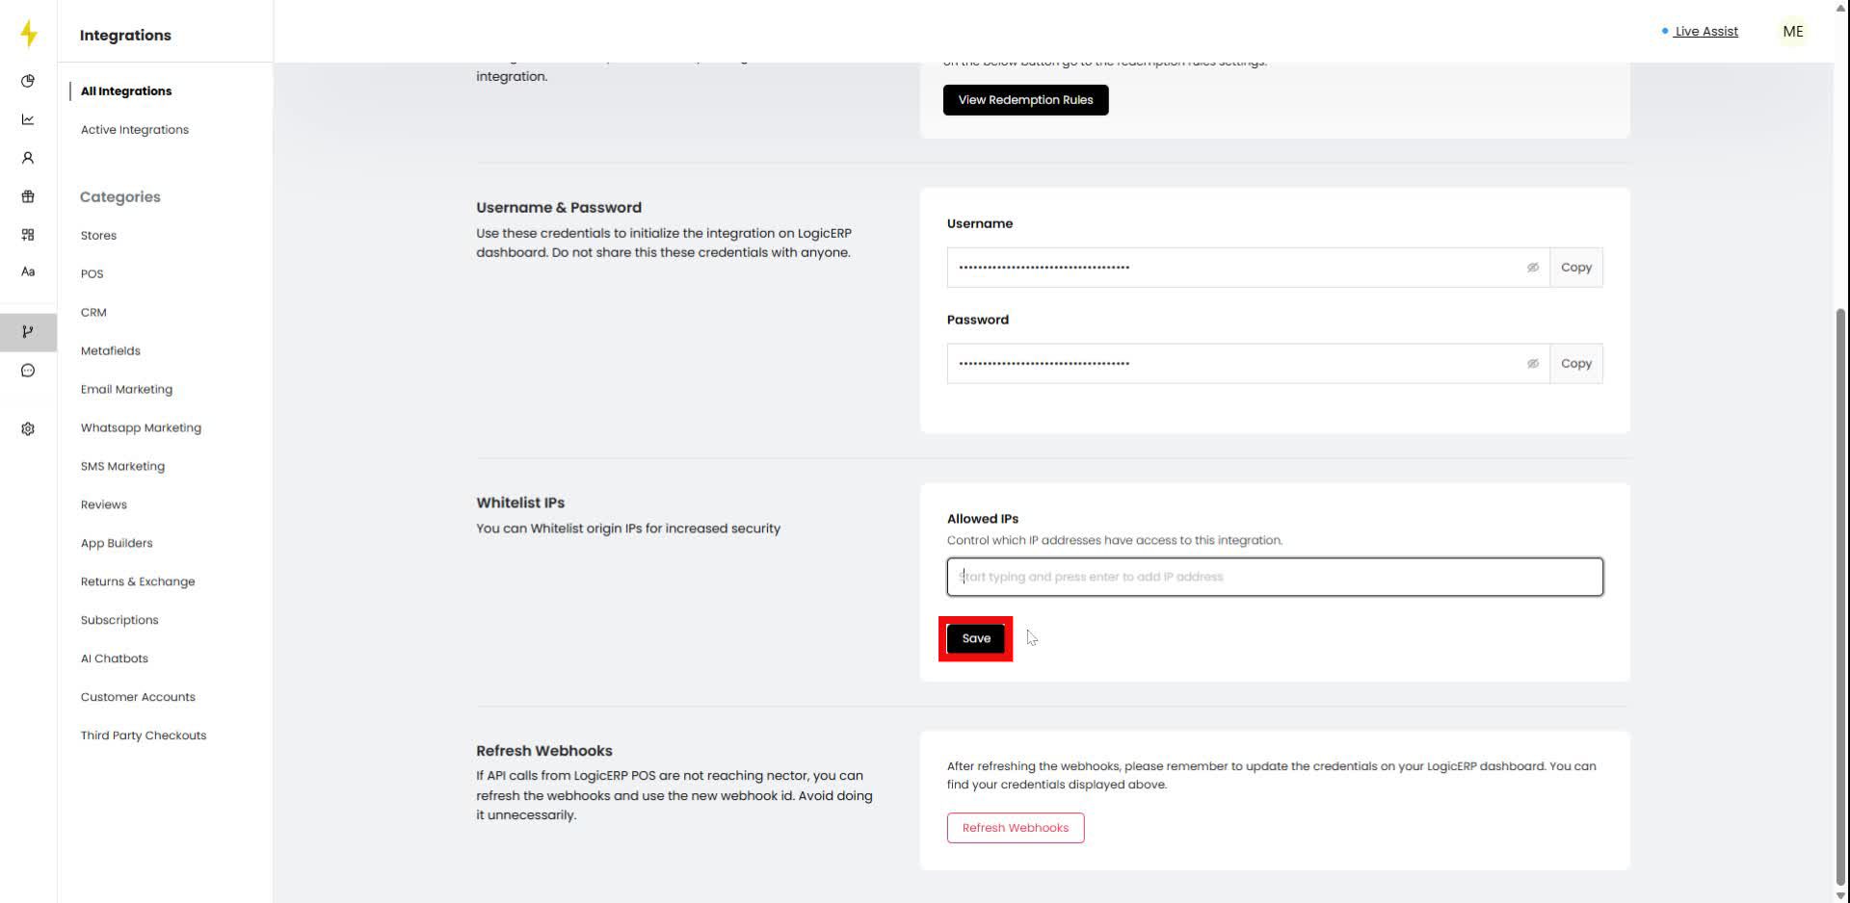Focus the Allowed IPs address input
Image resolution: width=1850 pixels, height=903 pixels.
tap(1274, 578)
